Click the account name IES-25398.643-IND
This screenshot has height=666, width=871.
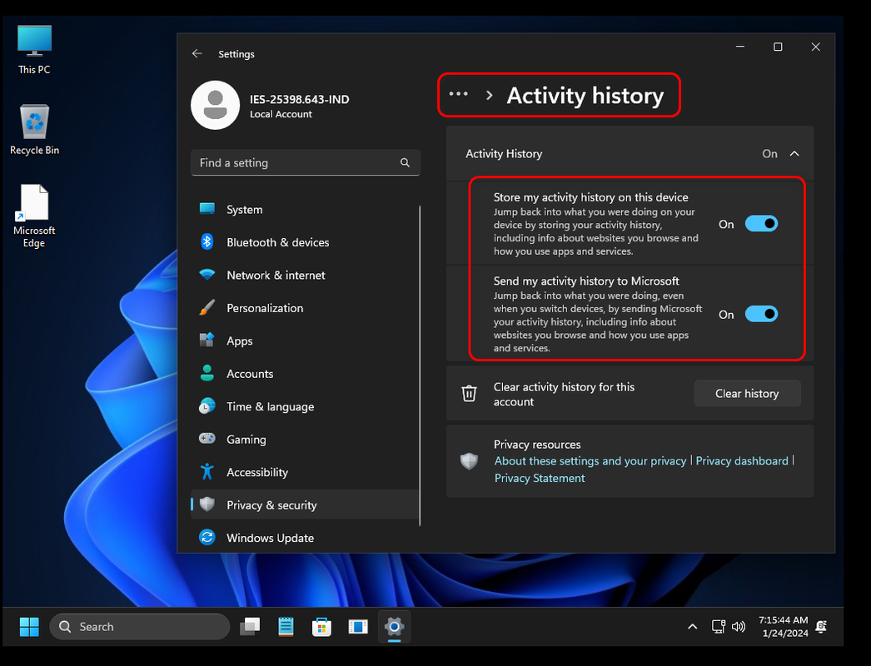click(x=300, y=99)
